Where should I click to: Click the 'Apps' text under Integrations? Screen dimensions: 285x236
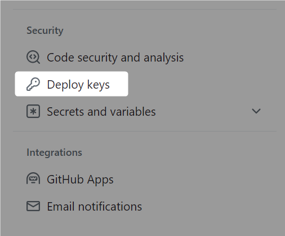coord(100,180)
